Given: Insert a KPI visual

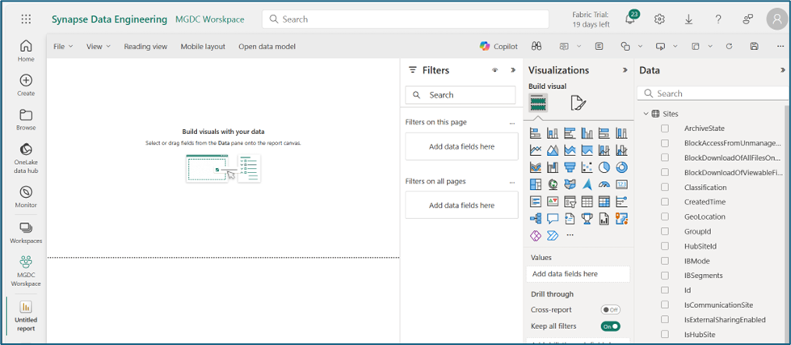Looking at the screenshot, I should tap(553, 202).
